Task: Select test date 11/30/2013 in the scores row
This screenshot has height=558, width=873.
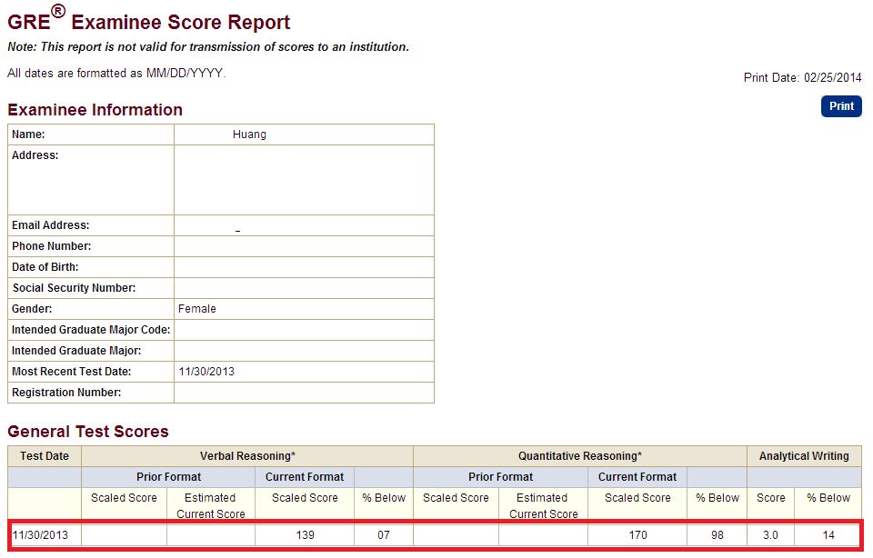Action: (x=40, y=535)
